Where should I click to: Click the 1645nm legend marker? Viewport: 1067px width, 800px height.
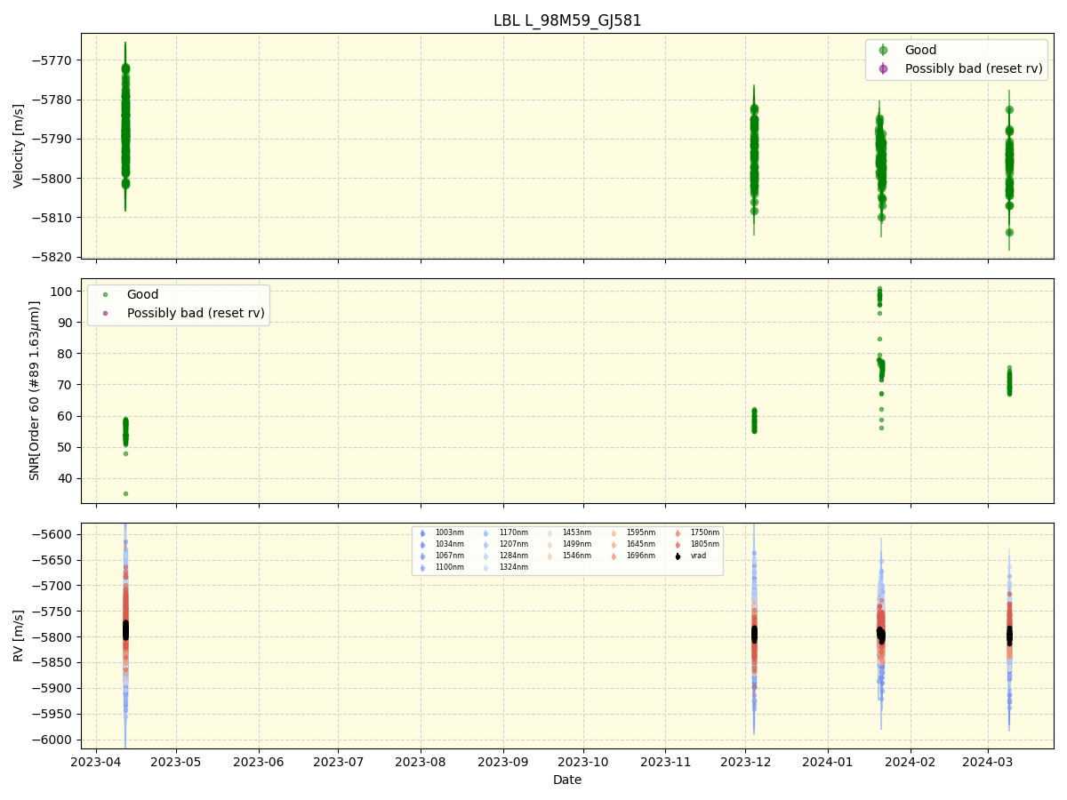coord(614,545)
